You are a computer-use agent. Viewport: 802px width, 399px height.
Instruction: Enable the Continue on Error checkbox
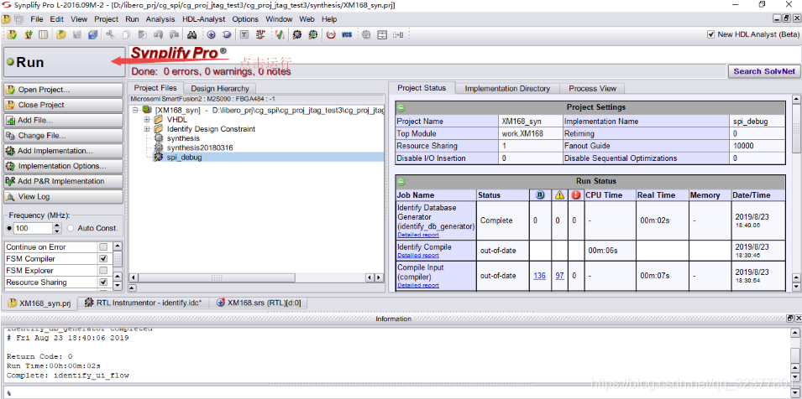103,247
